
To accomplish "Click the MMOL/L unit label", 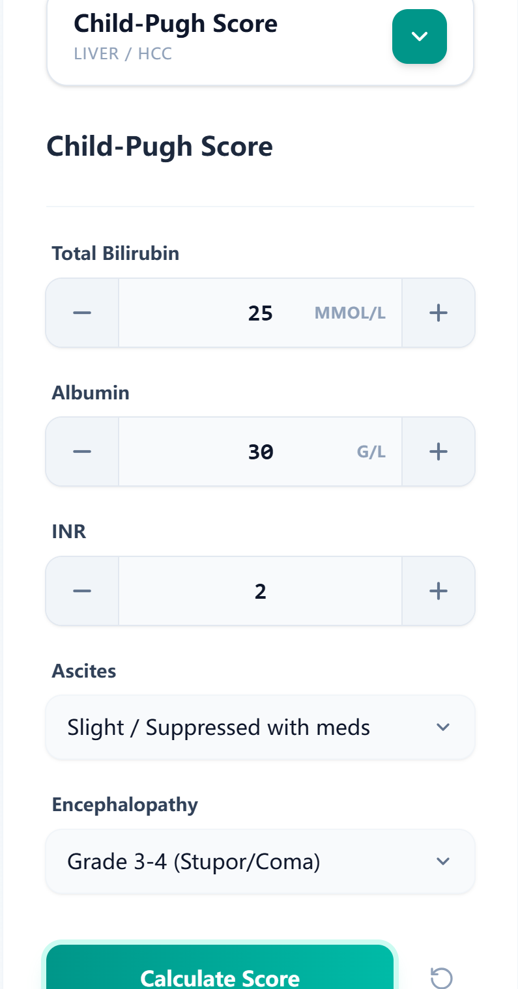I will pos(350,313).
